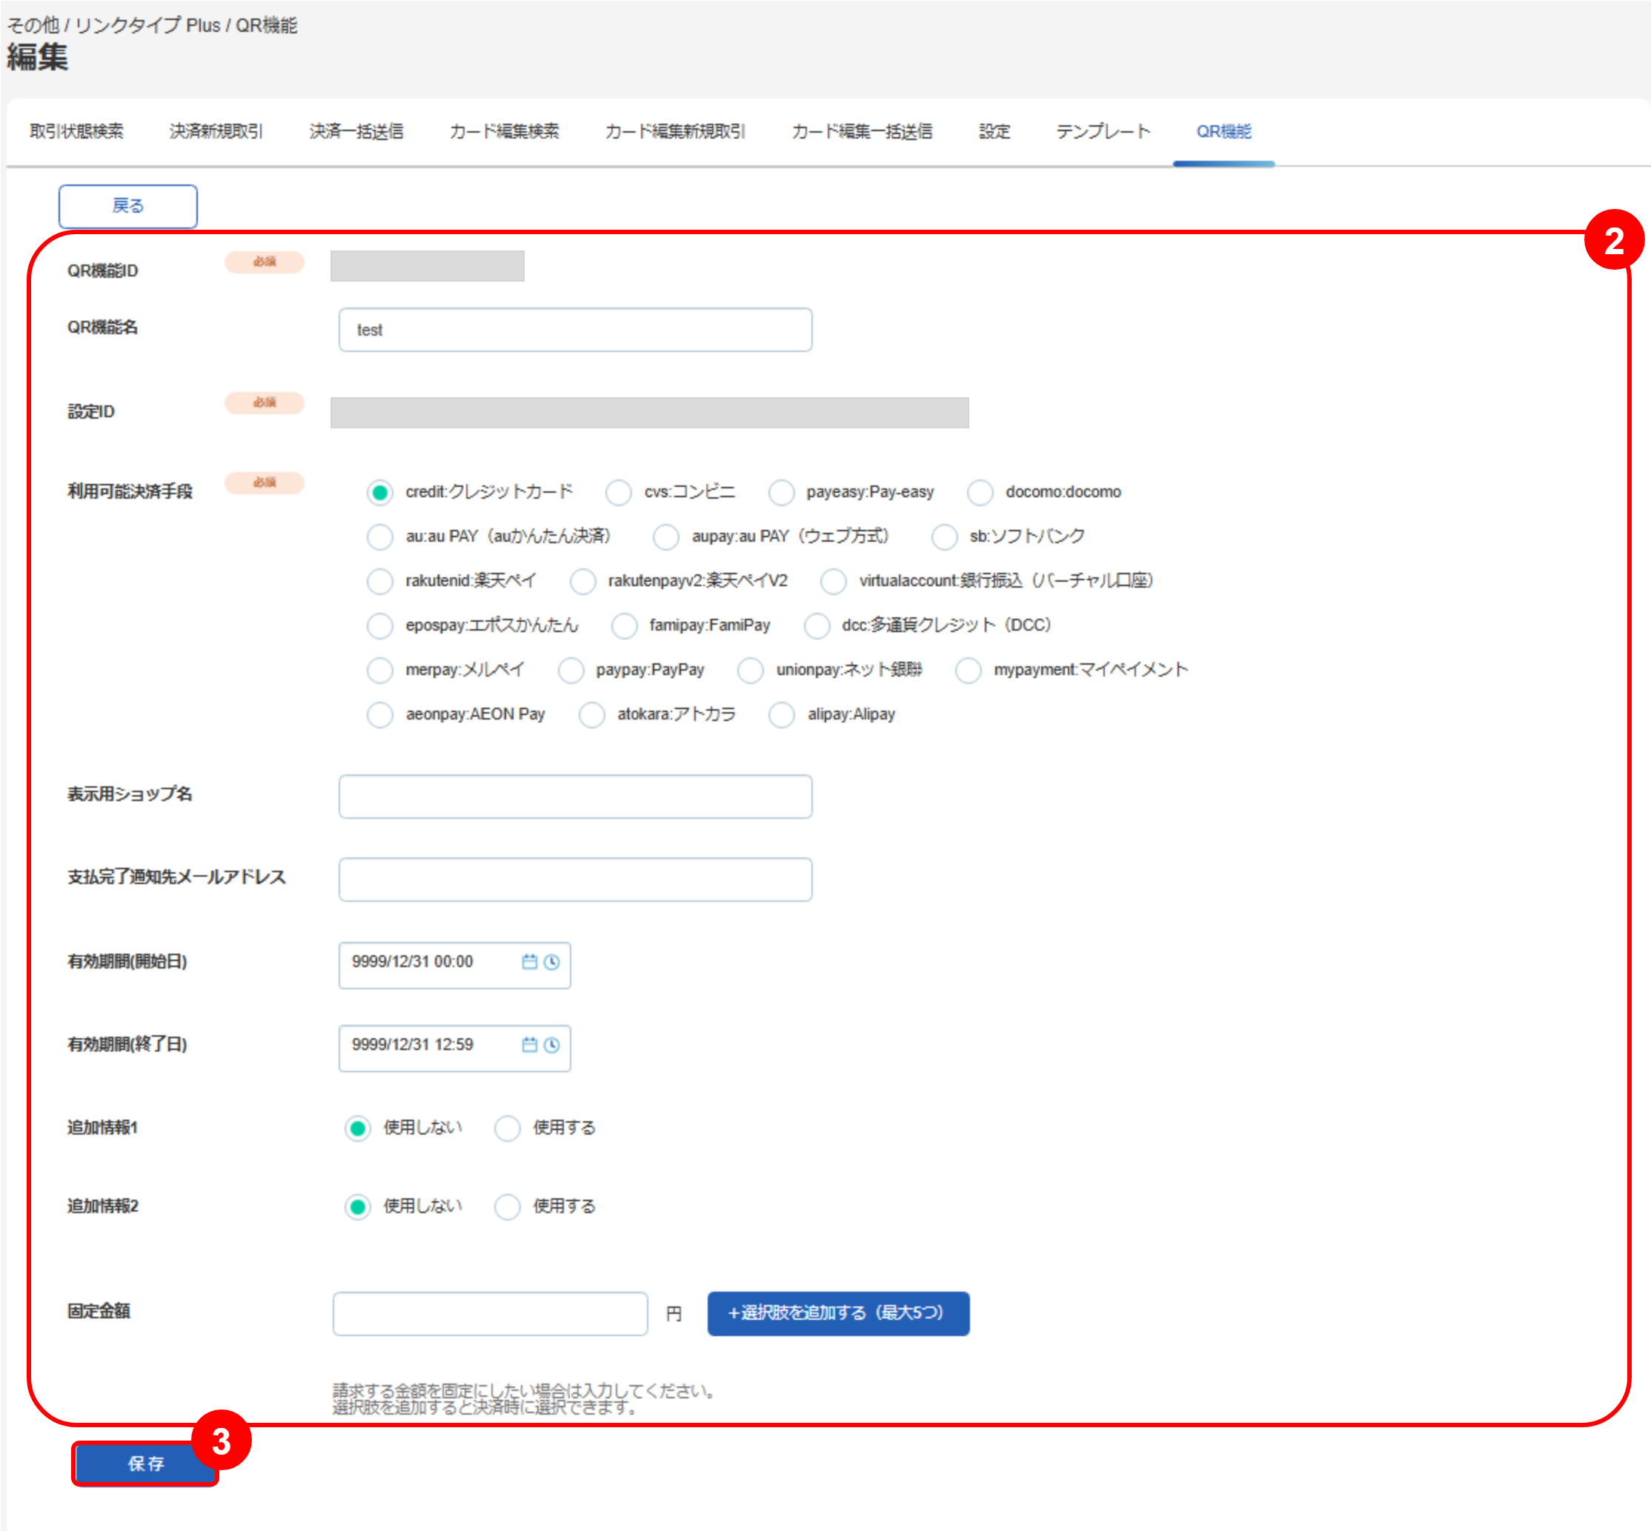Click the 支払完了通知先メールアドレス input field

pyautogui.click(x=576, y=880)
